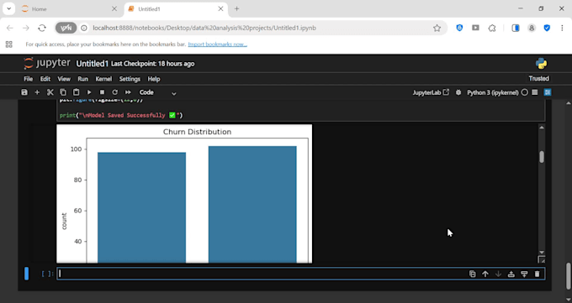572x303 pixels.
Task: Click the localhost URL address bar
Action: [204, 28]
